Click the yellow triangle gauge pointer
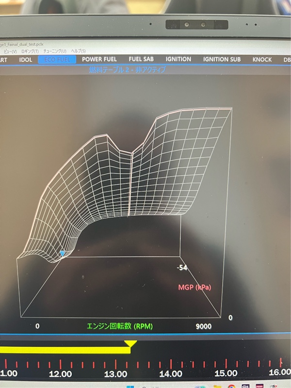 point(130,343)
